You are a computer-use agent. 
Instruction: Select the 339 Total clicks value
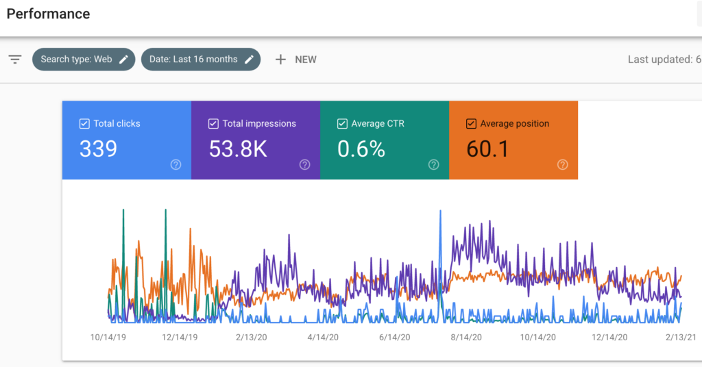point(98,149)
